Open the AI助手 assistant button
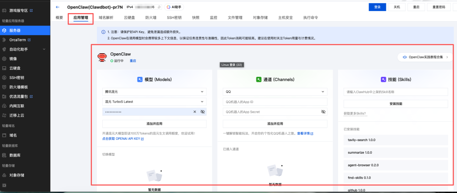This screenshot has width=457, height=193. (x=174, y=7)
